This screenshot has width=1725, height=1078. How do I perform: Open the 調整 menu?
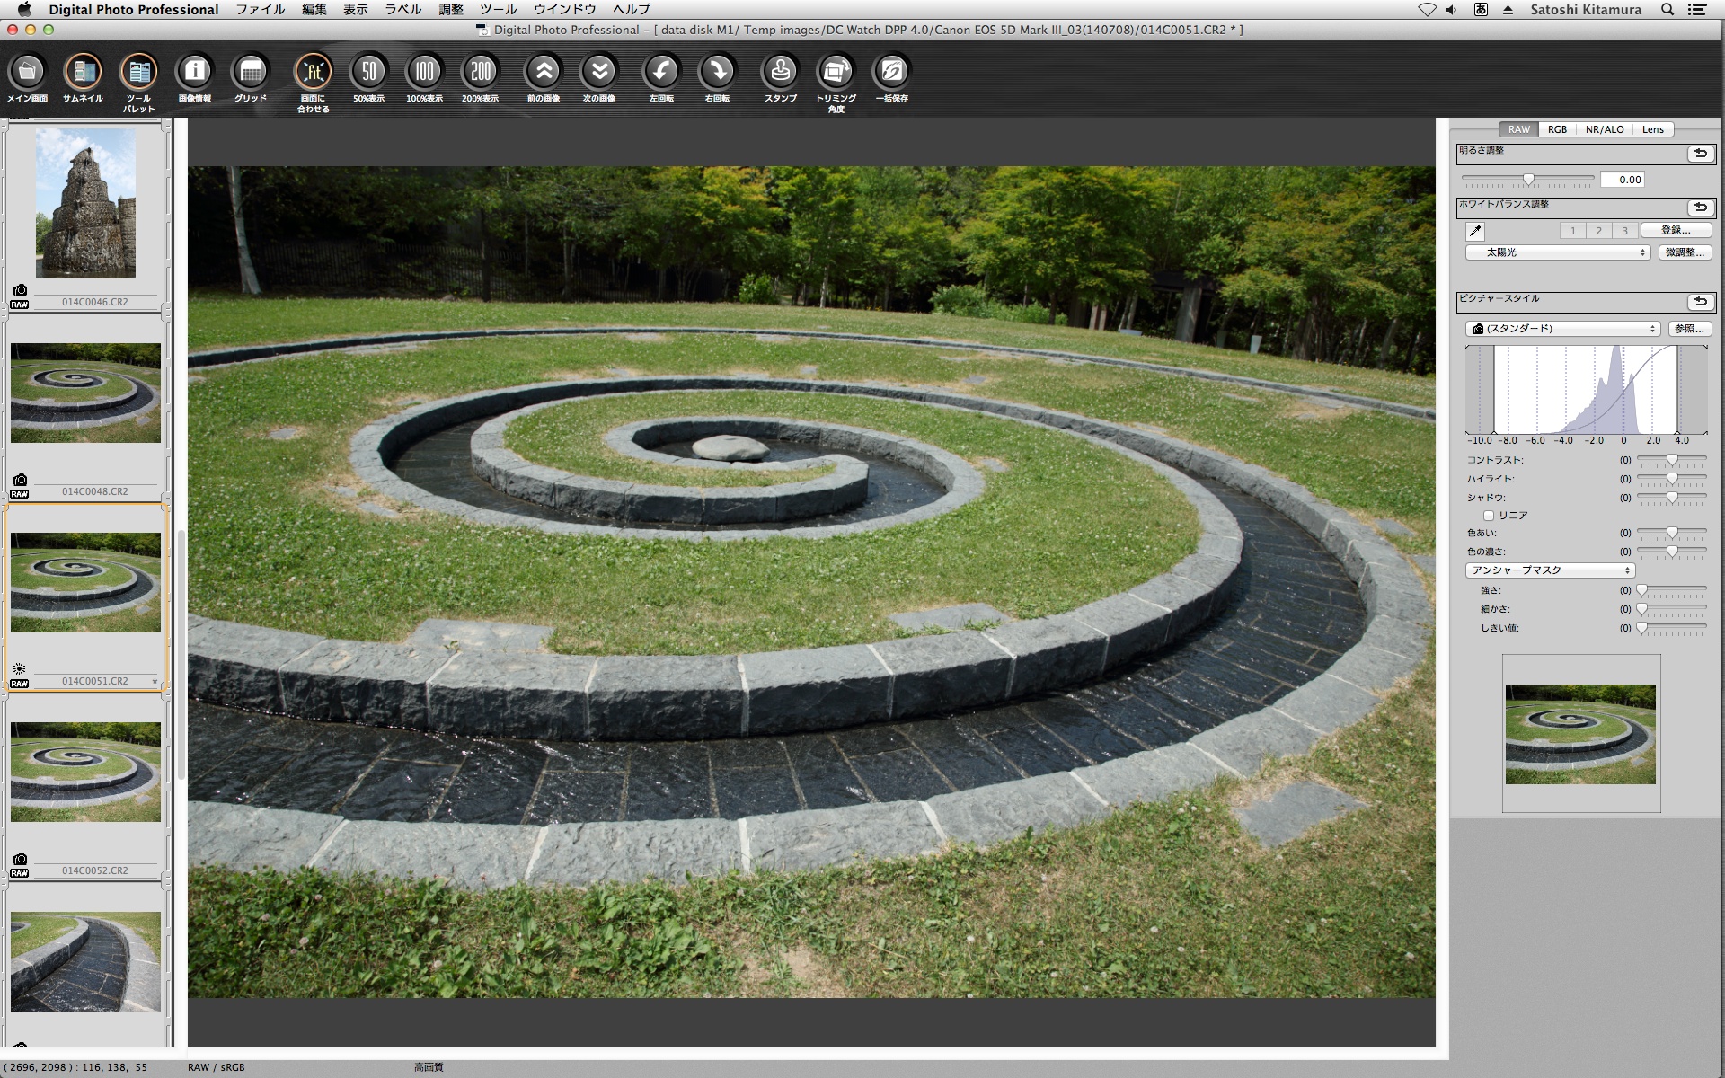point(451,10)
